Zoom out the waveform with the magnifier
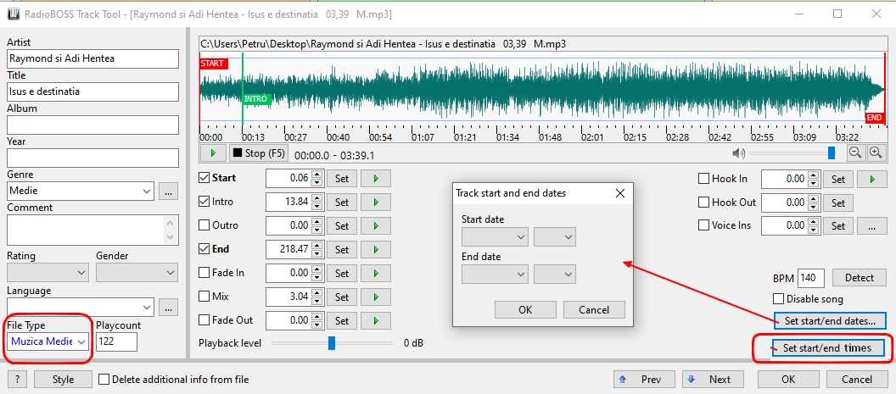Image resolution: width=896 pixels, height=394 pixels. 855,153
